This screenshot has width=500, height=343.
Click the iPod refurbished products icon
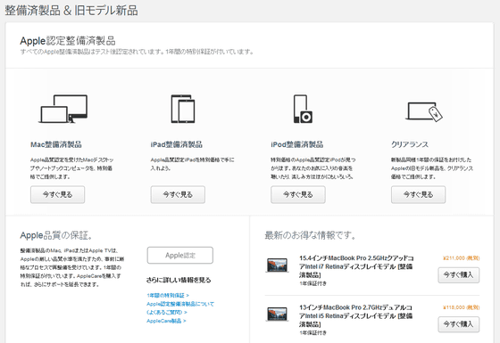click(x=303, y=109)
